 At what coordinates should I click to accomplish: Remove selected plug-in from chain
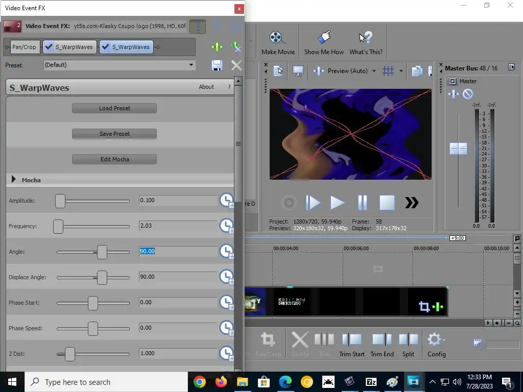236,47
